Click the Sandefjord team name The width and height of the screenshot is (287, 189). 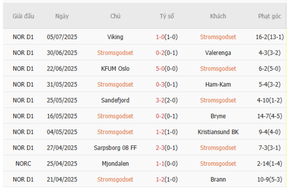pyautogui.click(x=115, y=100)
